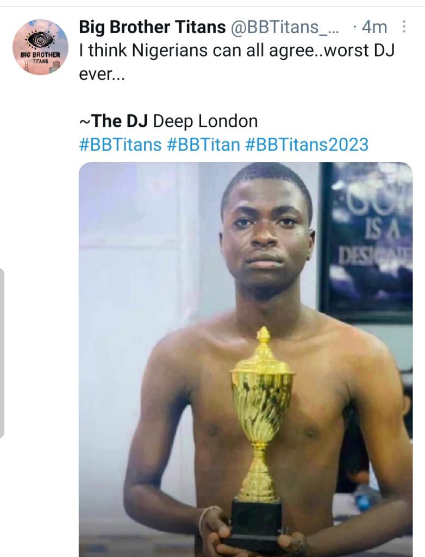The image size is (425, 557).
Task: Click the "Deep London" text
Action: 205,121
